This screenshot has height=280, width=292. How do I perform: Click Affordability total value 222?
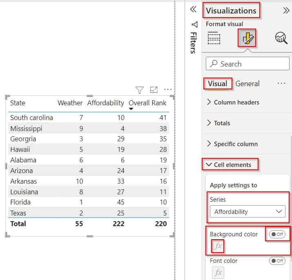pyautogui.click(x=118, y=224)
